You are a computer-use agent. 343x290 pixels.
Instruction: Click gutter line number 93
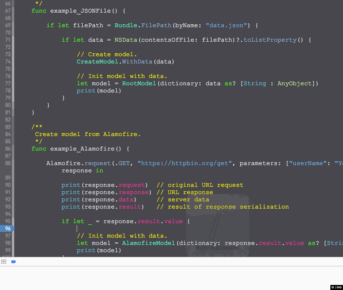pos(8,207)
